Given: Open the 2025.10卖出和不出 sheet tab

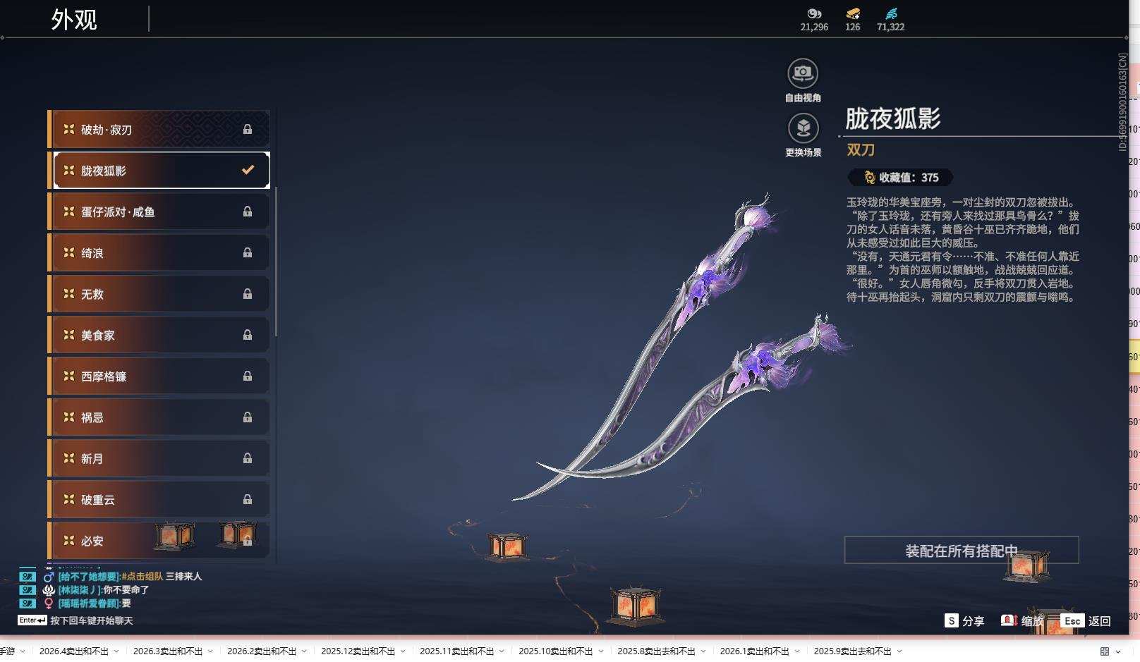Looking at the screenshot, I should coord(556,651).
